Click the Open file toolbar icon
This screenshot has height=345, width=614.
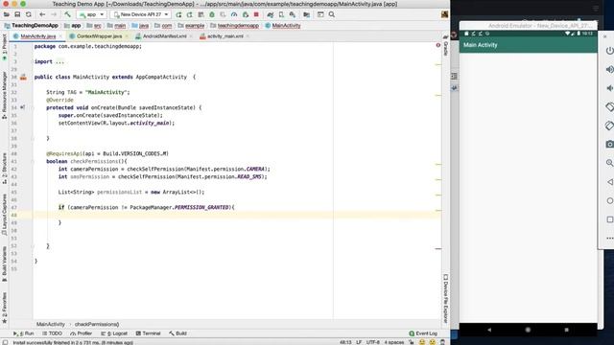[7, 14]
